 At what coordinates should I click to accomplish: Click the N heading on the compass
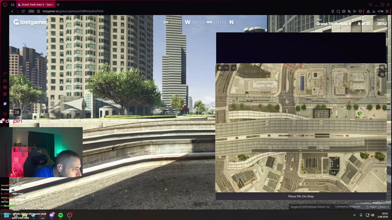point(231,22)
